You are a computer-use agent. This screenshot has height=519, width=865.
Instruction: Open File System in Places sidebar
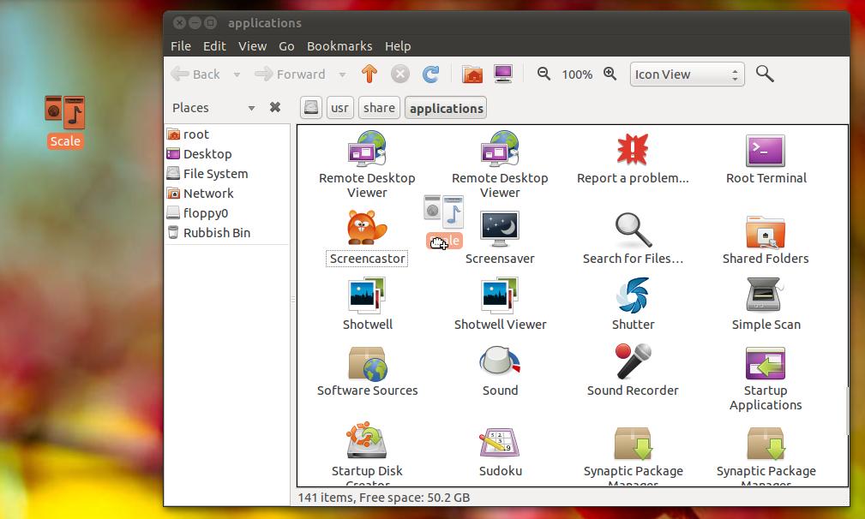(227, 174)
